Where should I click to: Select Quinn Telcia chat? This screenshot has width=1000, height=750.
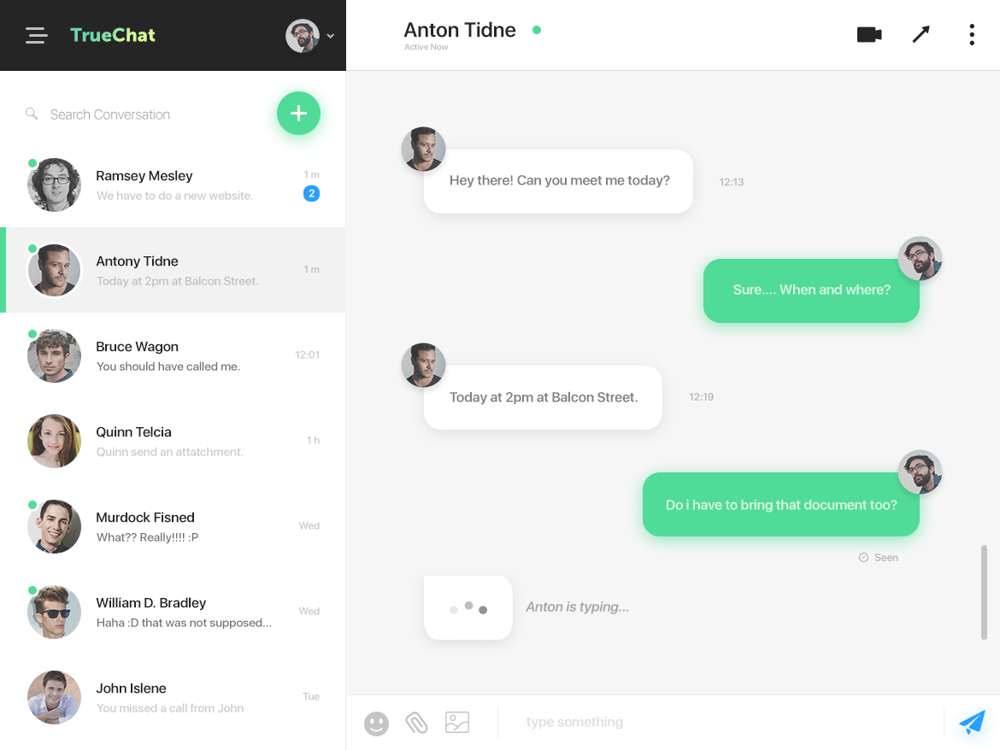coord(173,441)
